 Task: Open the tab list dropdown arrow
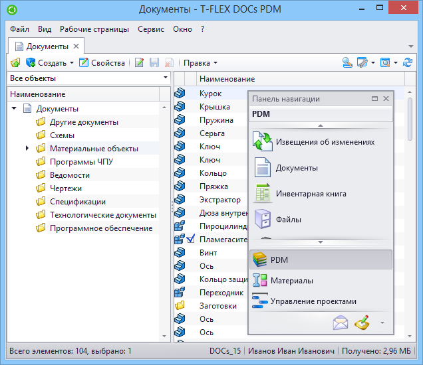click(x=411, y=46)
